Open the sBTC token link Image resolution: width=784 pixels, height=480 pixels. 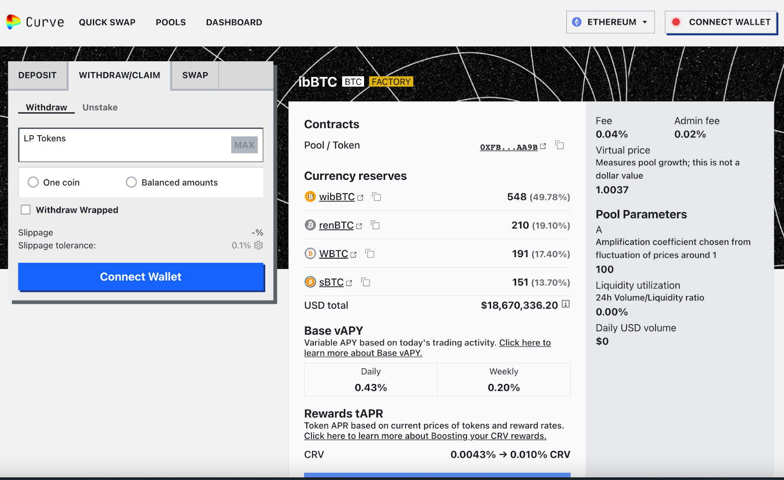(336, 282)
